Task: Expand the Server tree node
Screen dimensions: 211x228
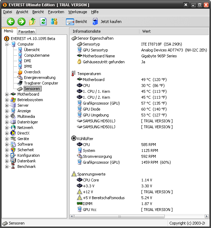Action: tap(7, 105)
